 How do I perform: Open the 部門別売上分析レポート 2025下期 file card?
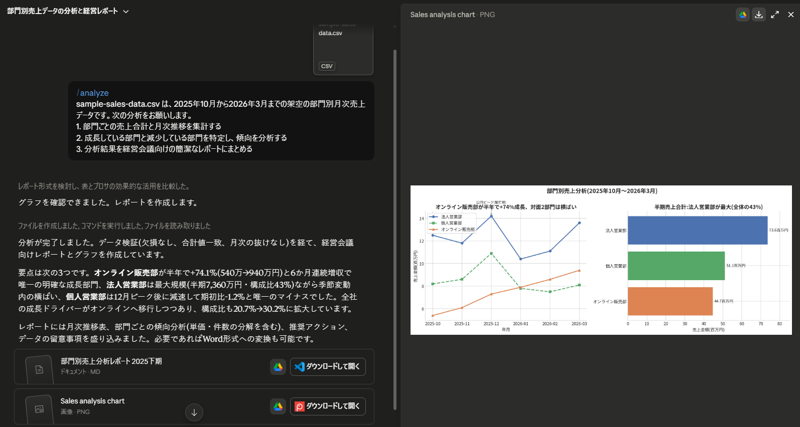click(194, 366)
